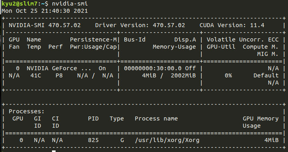Select the date line 'Mon Oct 25 21:40:30 2021'
Image resolution: width=288 pixels, height=152 pixels.
tap(45, 11)
